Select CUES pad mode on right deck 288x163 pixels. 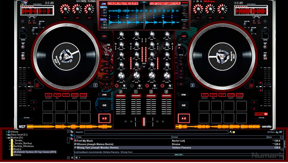coord(204,95)
